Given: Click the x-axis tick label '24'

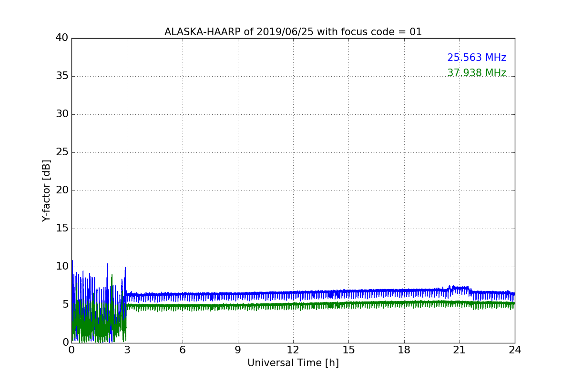Looking at the screenshot, I should [515, 350].
